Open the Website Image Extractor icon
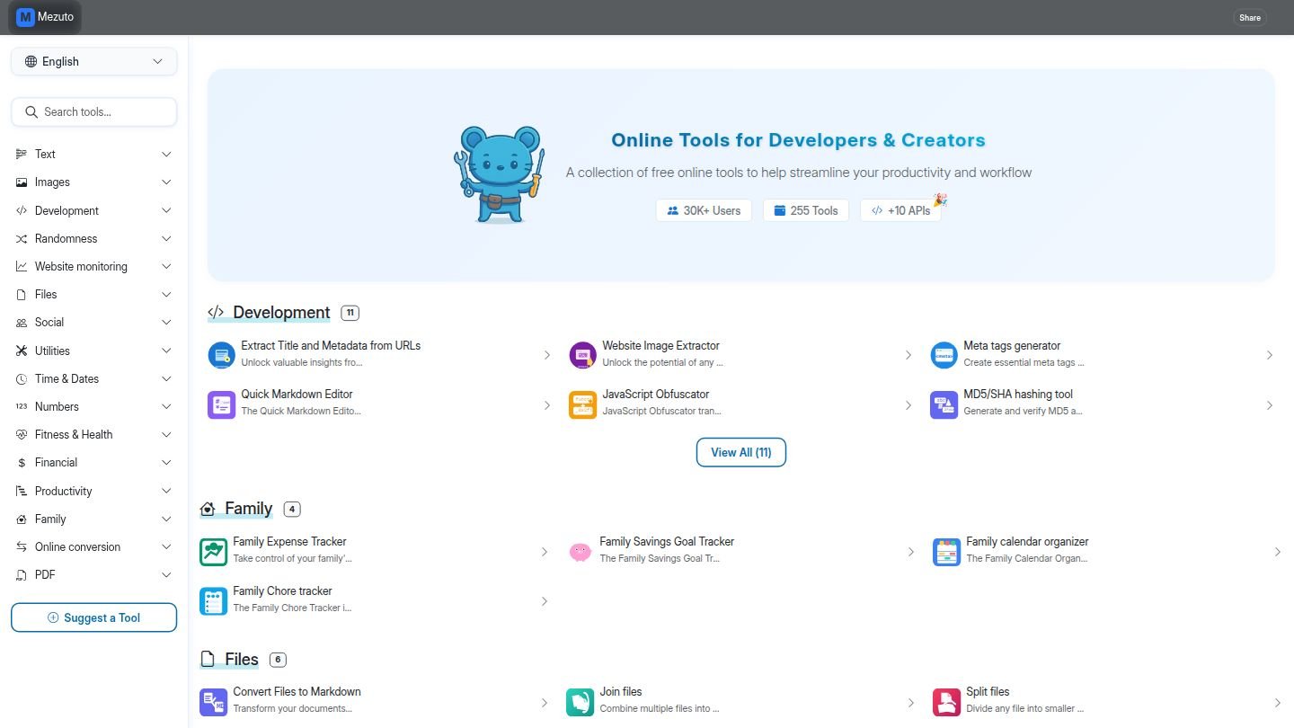Screen dimensions: 1294x728 click(582, 355)
